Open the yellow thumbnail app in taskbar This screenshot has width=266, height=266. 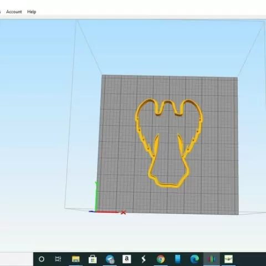pos(228,259)
